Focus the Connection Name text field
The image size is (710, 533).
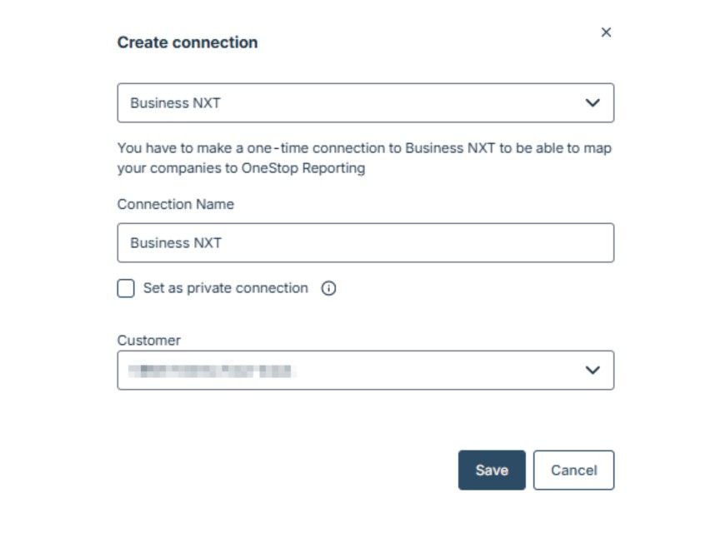(x=365, y=243)
